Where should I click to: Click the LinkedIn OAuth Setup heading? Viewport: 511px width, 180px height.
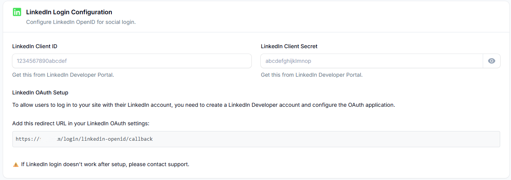click(x=40, y=93)
